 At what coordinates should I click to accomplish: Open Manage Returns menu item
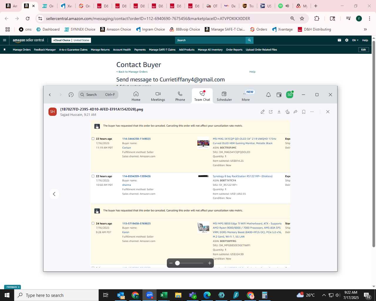click(x=100, y=50)
